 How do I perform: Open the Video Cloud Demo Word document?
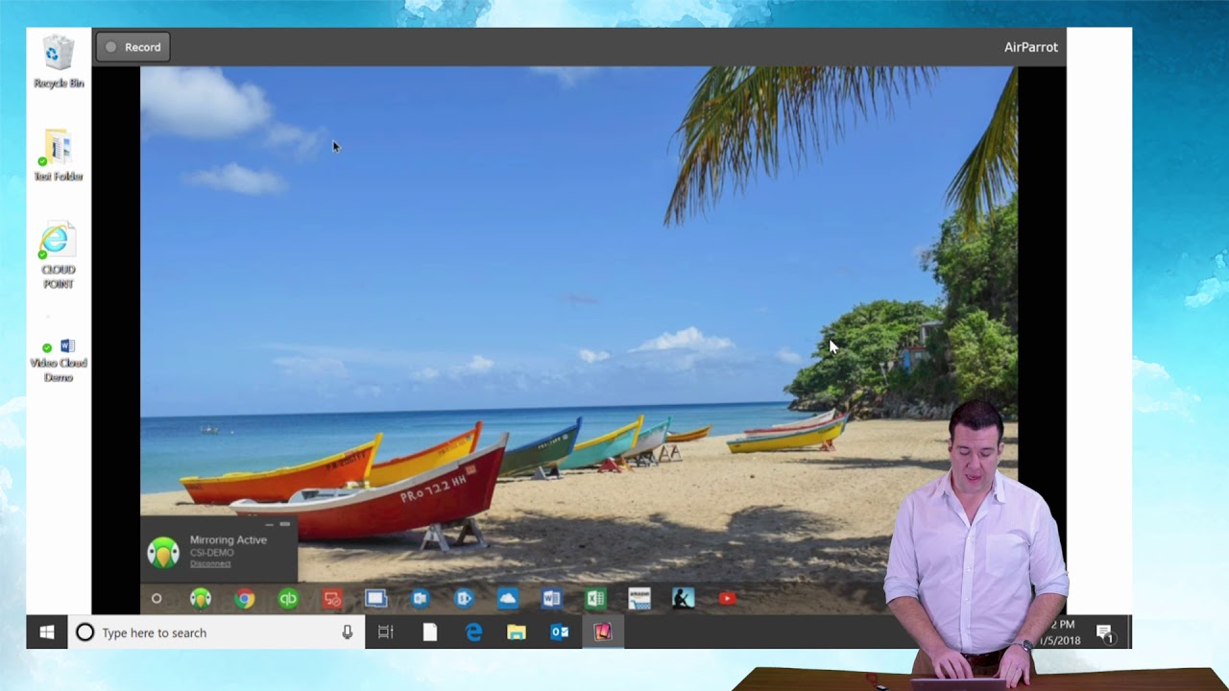pos(59,360)
